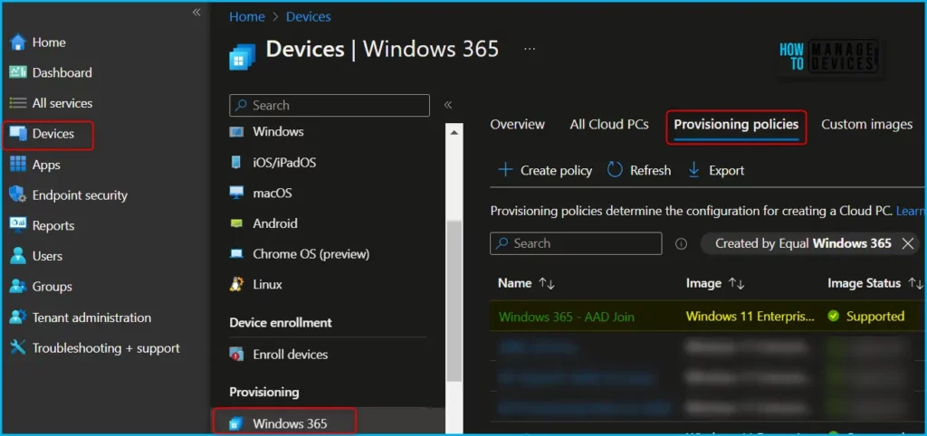Screen dimensions: 927x436
Task: Open Tenant administration in the left menu
Action: tap(91, 318)
